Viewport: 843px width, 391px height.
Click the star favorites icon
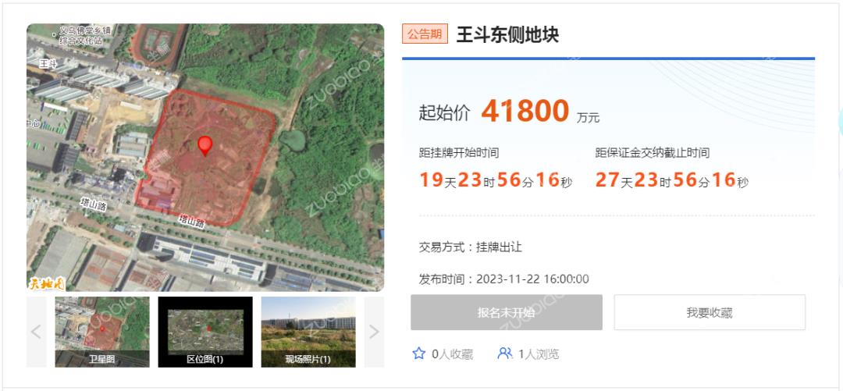click(419, 354)
